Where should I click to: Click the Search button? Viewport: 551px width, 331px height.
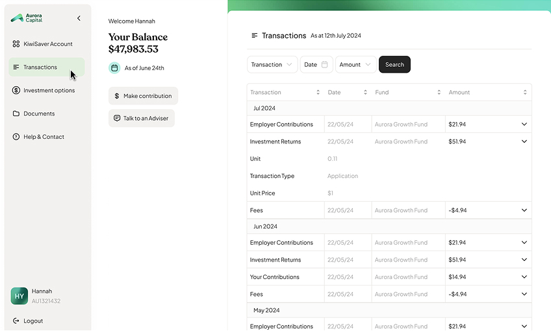[x=394, y=65]
